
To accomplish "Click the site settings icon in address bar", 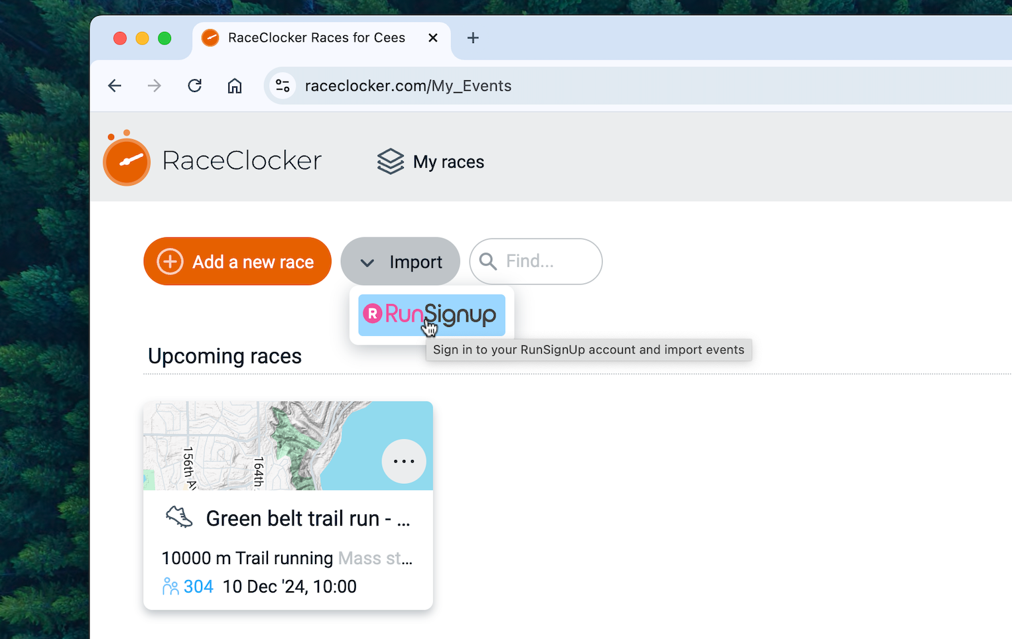I will point(283,86).
